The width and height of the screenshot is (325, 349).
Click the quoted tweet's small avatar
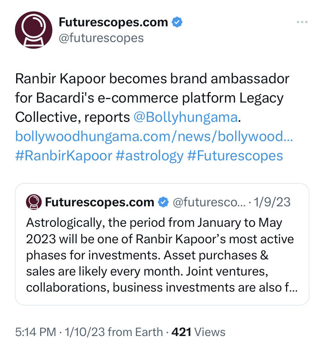(x=33, y=202)
